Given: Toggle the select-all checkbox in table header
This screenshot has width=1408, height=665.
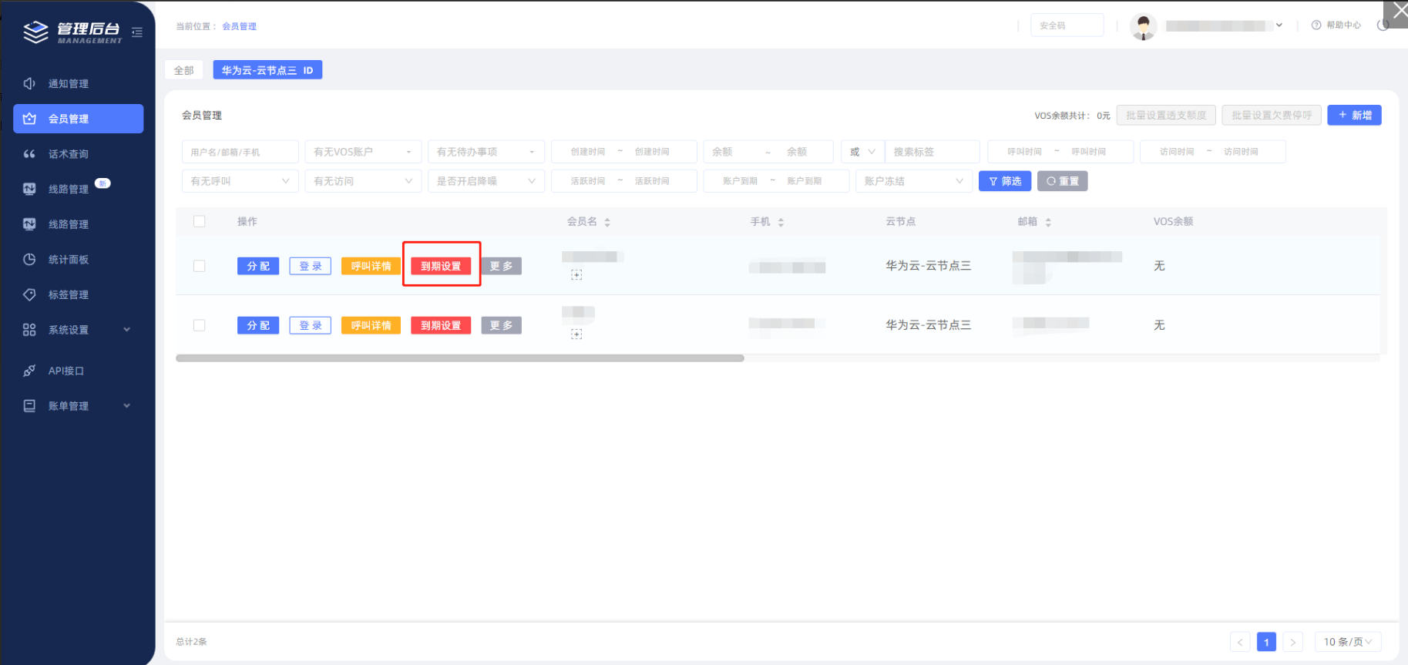Looking at the screenshot, I should (200, 222).
